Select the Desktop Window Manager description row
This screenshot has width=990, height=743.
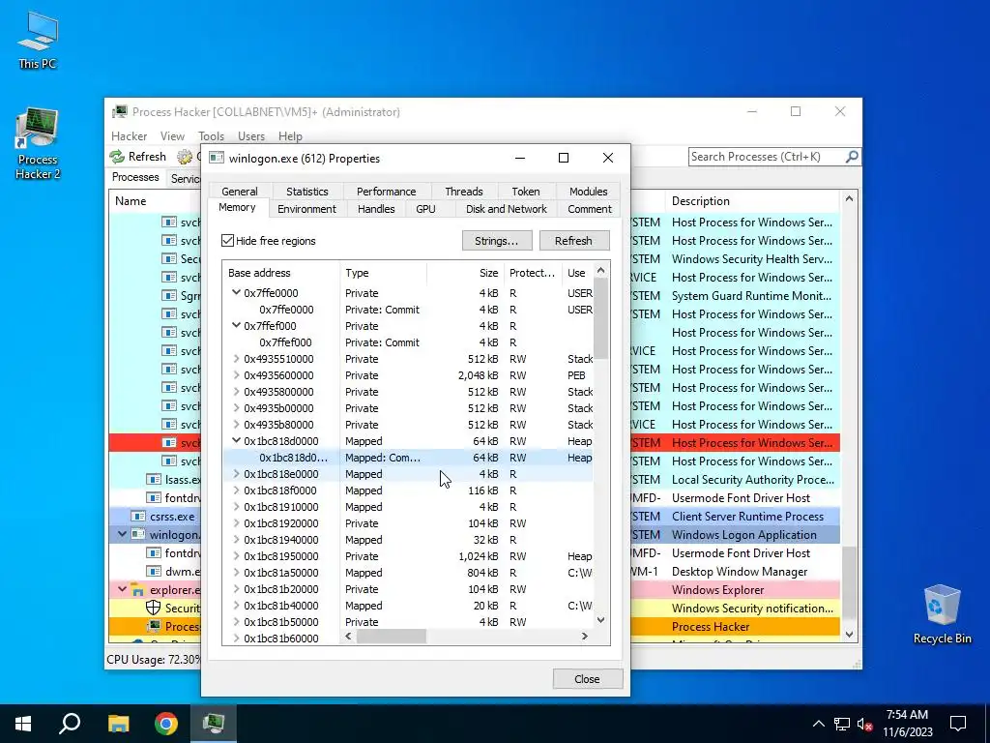click(740, 571)
